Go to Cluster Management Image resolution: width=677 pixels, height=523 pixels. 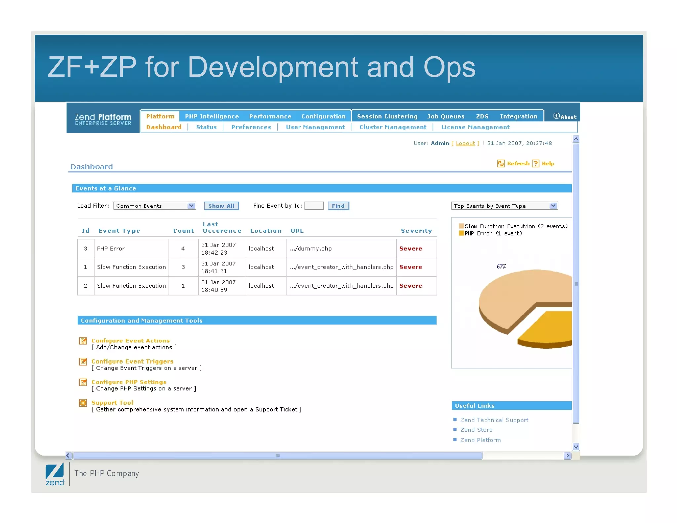point(393,127)
